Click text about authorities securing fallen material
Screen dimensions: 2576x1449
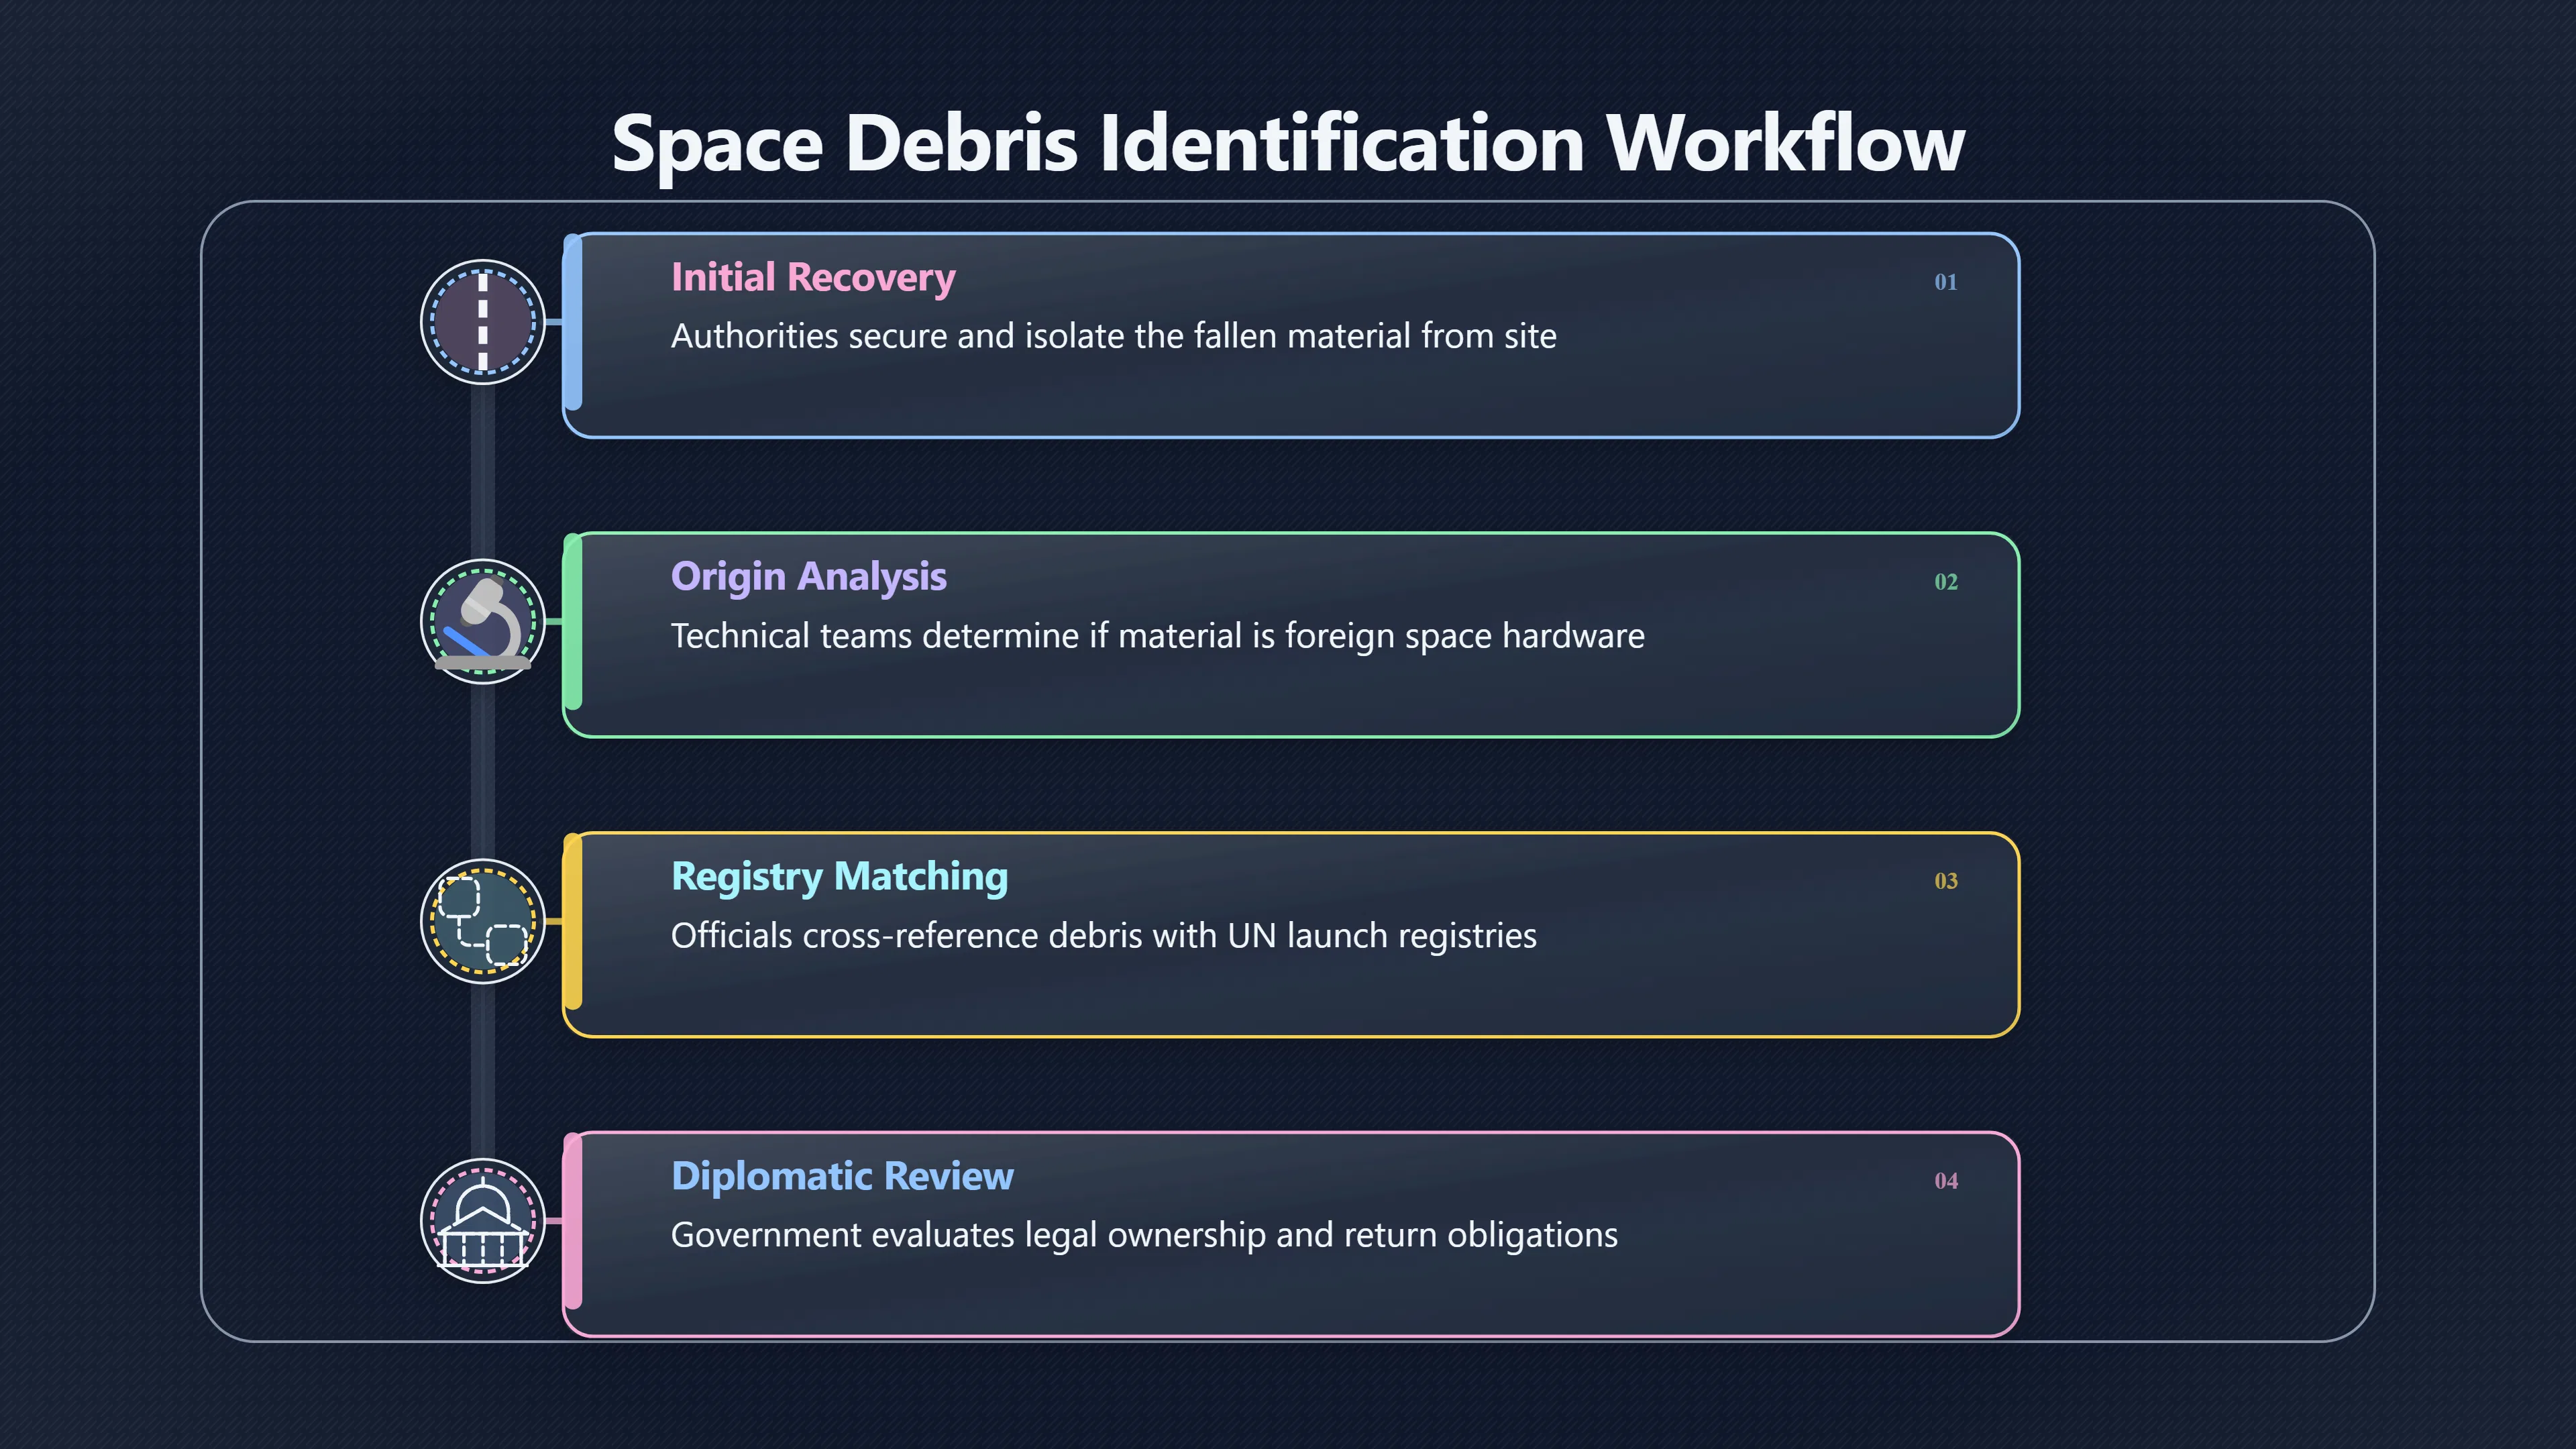click(x=1113, y=336)
